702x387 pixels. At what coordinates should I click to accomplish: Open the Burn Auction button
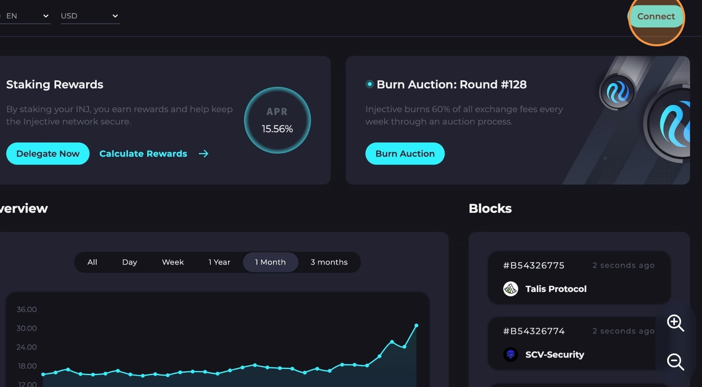pyautogui.click(x=405, y=154)
